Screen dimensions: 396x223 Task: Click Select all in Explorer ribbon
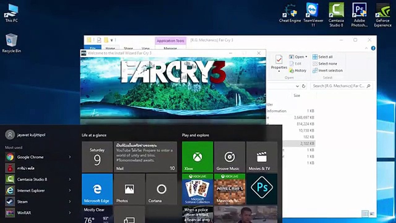click(x=322, y=57)
